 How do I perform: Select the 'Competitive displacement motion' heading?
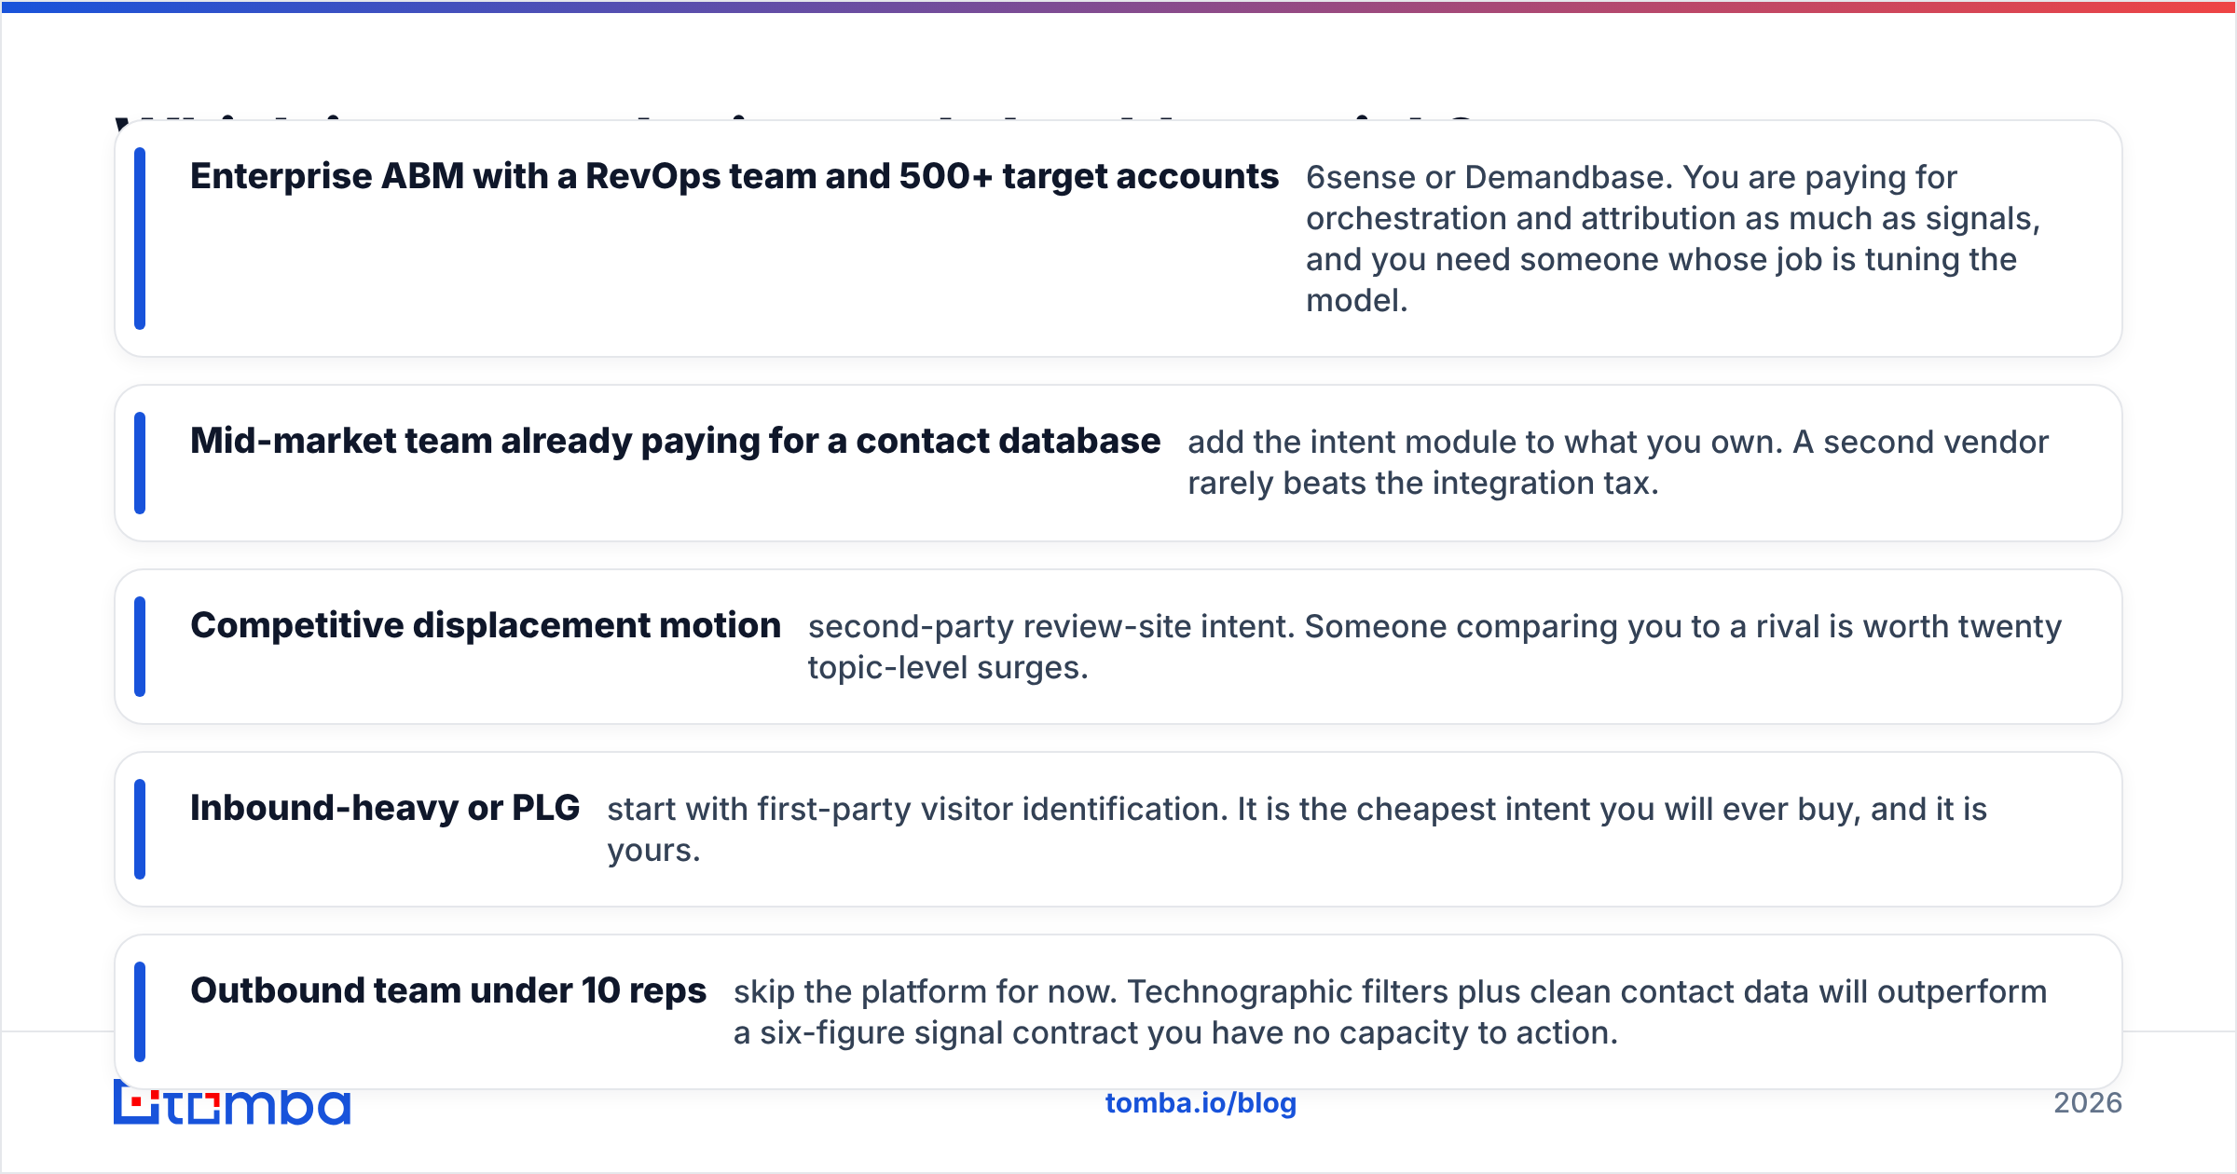coord(486,625)
